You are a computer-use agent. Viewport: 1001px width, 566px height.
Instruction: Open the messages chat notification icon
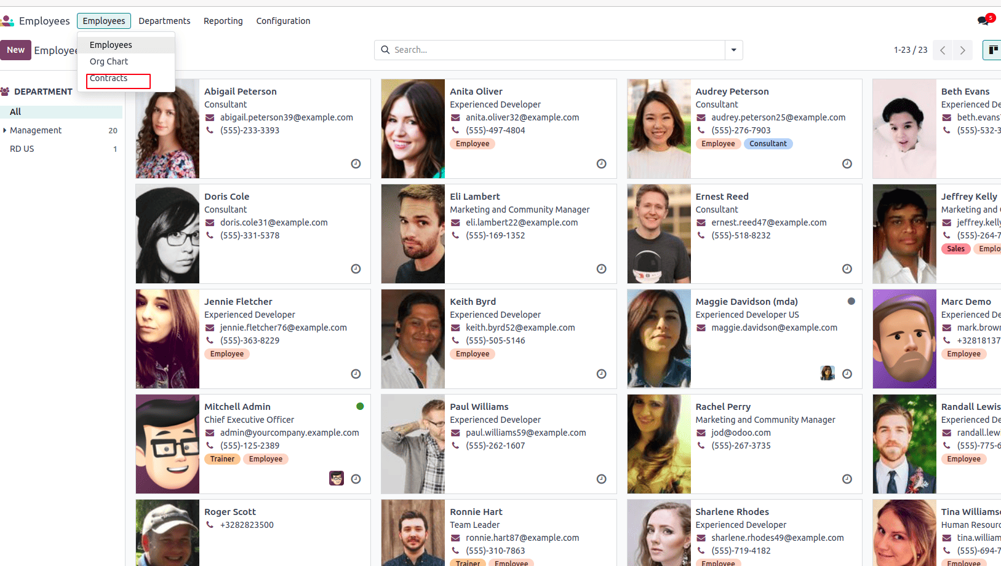pos(983,20)
